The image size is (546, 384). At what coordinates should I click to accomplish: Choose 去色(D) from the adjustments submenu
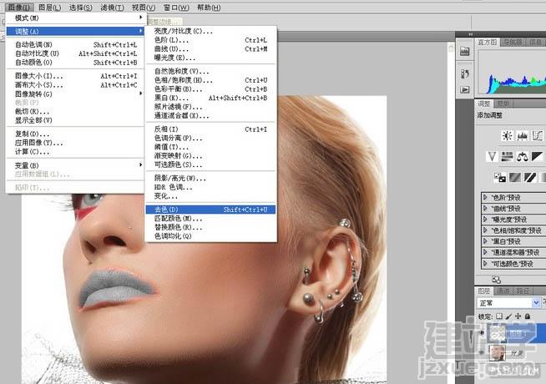pyautogui.click(x=210, y=210)
